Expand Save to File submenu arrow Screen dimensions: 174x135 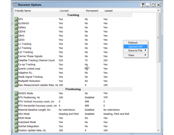click(x=145, y=50)
